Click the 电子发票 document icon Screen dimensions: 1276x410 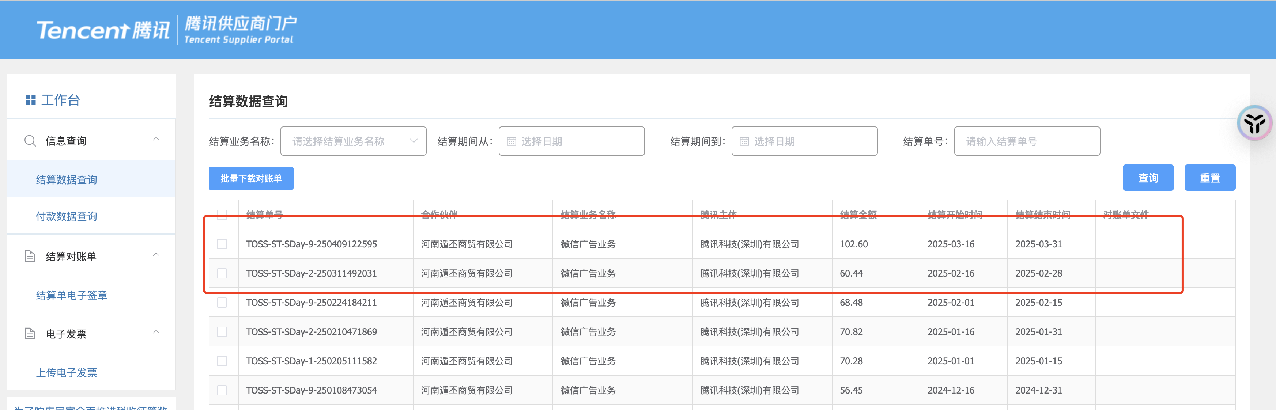point(30,334)
